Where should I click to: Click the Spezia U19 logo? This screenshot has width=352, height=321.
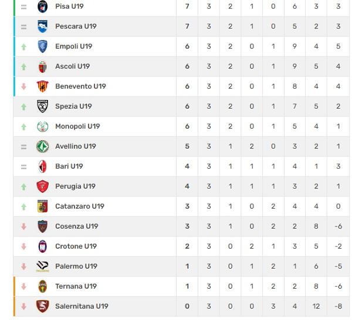click(42, 106)
